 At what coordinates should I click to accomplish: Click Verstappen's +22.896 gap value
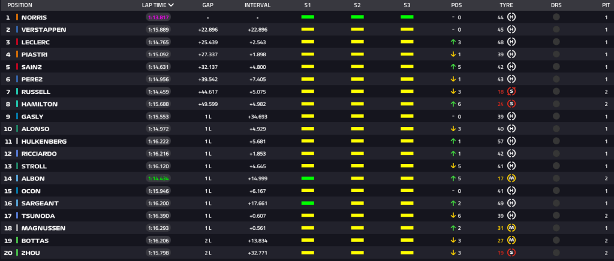(208, 30)
